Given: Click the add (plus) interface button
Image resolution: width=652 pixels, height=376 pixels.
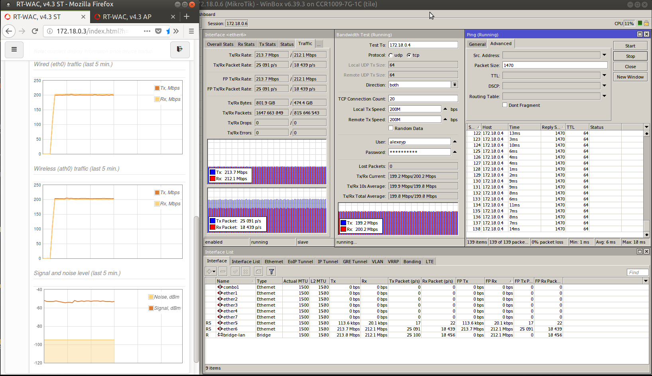Looking at the screenshot, I should [211, 272].
